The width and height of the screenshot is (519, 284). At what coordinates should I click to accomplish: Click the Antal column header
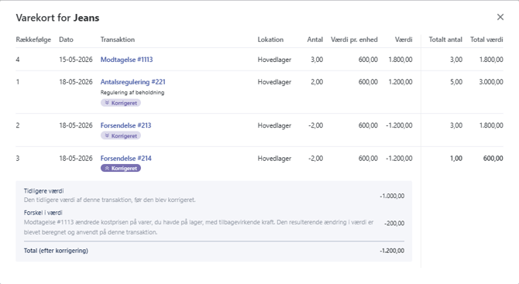(x=314, y=39)
